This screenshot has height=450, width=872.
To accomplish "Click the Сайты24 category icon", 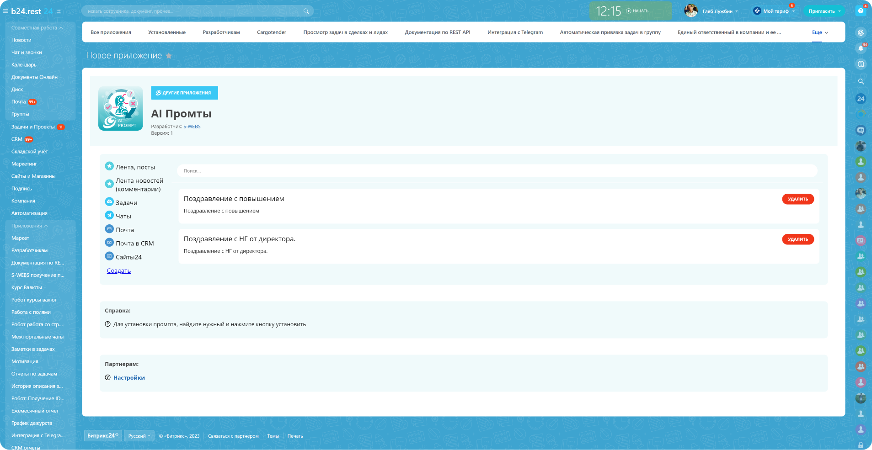I will [x=109, y=256].
